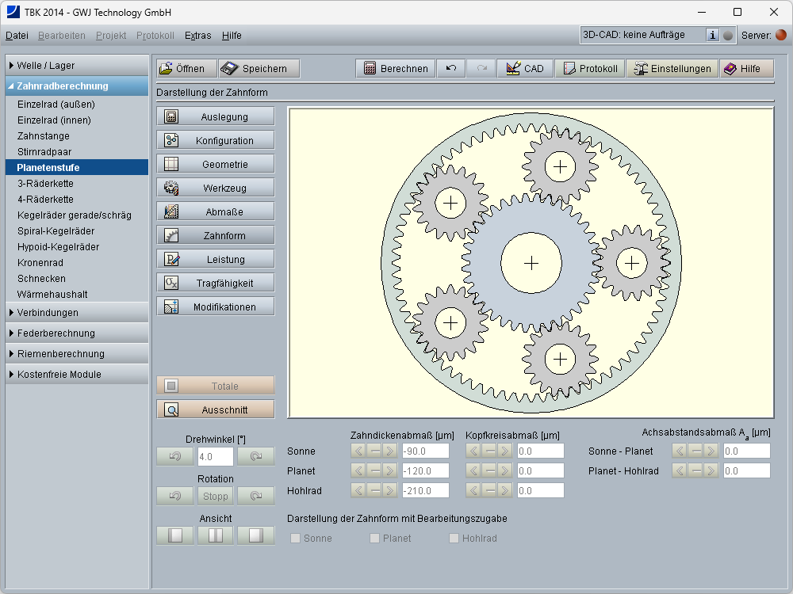Stop the rotation with the Stopp button

216,497
